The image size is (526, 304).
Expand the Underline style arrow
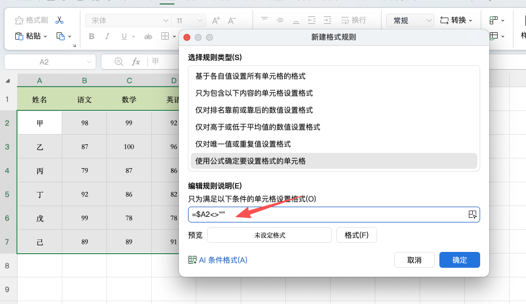(x=134, y=36)
